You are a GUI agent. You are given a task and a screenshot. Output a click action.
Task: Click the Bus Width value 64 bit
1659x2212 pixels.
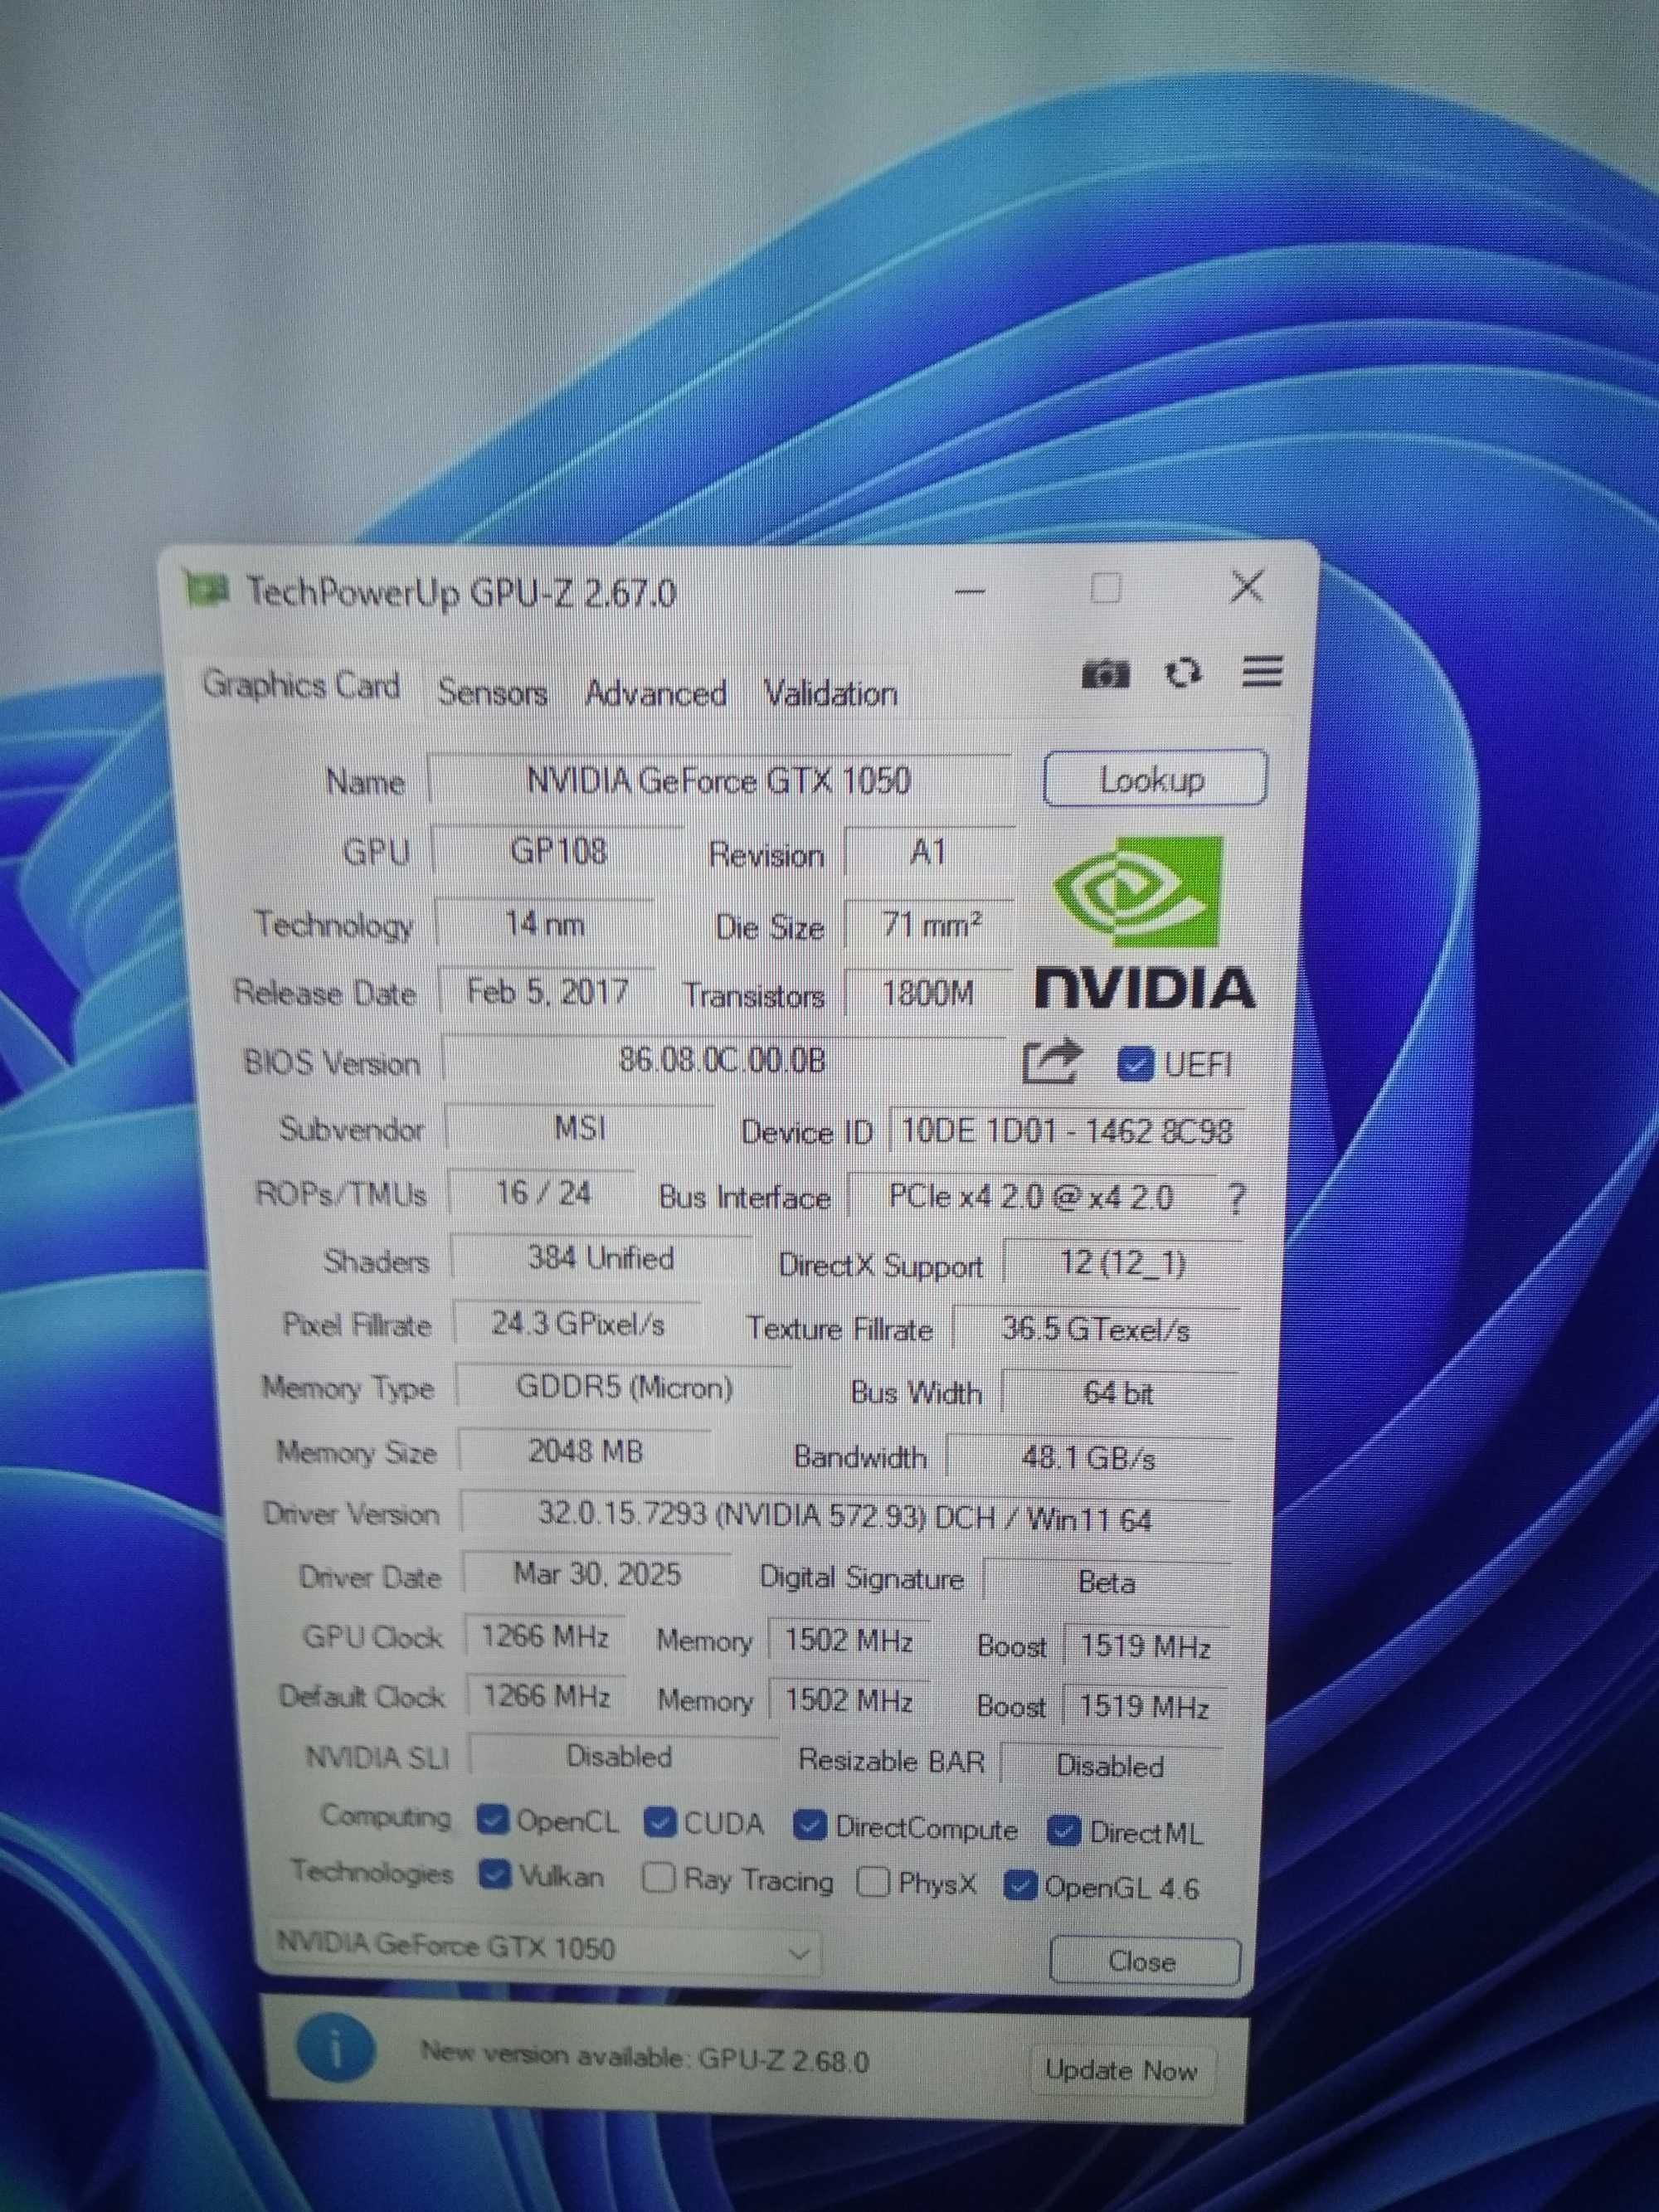(x=1119, y=1392)
